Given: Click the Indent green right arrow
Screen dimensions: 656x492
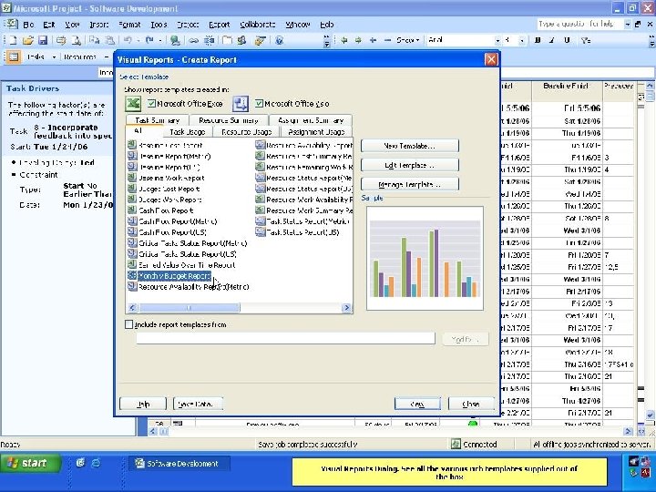Looking at the screenshot, I should 359,40.
